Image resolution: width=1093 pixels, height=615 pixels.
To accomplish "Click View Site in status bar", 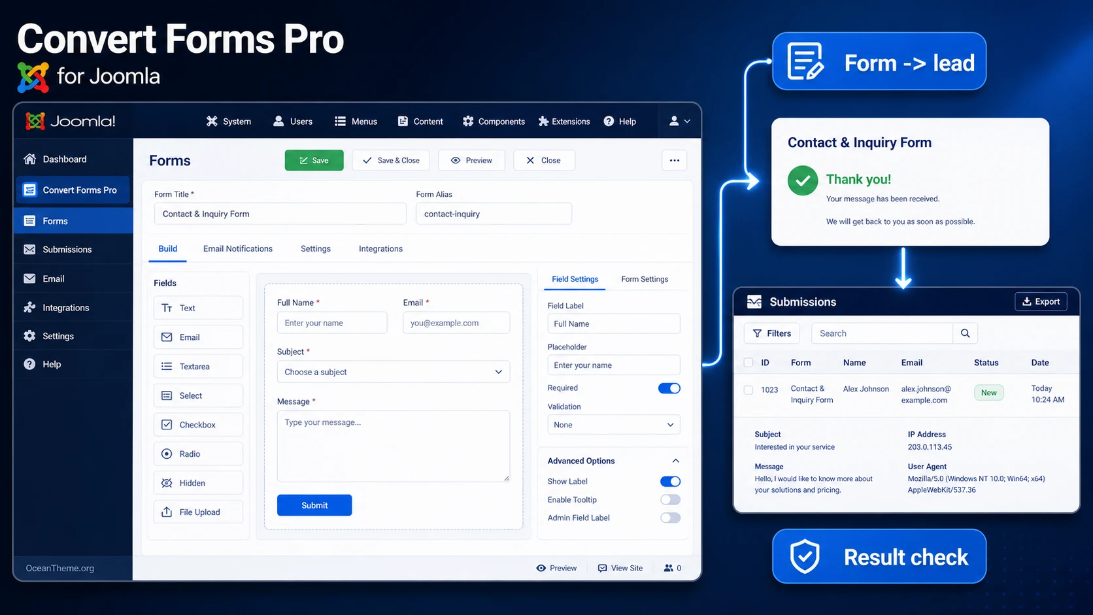I will (620, 568).
